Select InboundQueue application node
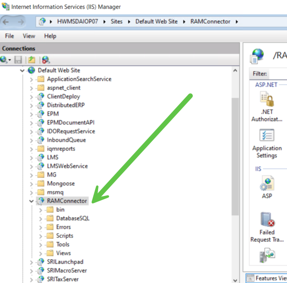287x283 pixels. [x=66, y=140]
